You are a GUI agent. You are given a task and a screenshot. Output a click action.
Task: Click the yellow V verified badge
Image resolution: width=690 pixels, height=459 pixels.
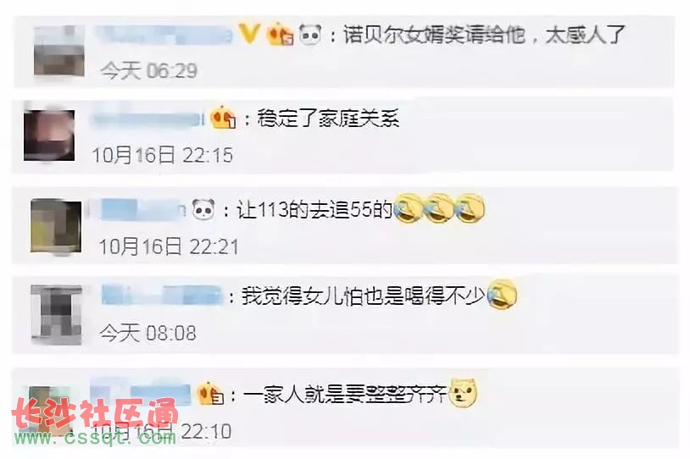pos(248,33)
